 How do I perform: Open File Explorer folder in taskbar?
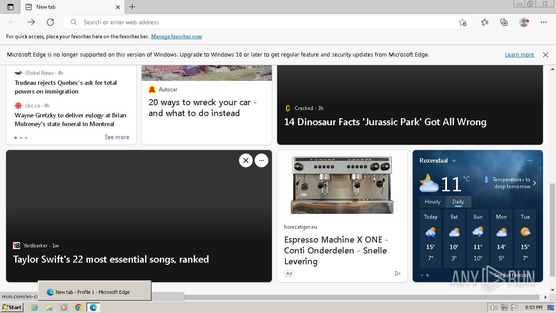pyautogui.click(x=49, y=307)
